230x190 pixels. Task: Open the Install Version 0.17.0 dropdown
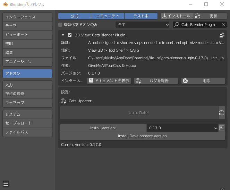pyautogui.click(x=182, y=128)
